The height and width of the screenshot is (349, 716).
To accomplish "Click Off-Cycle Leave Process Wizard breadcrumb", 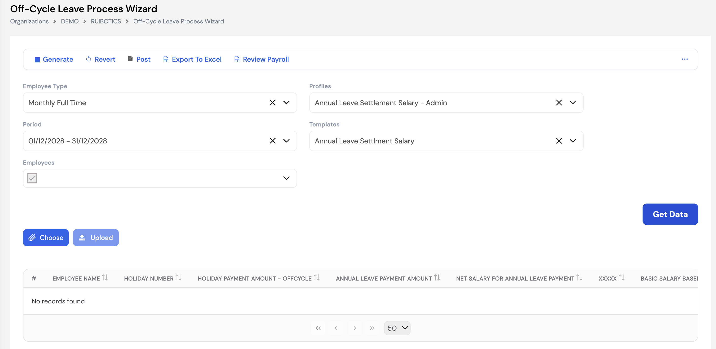I will click(x=178, y=21).
